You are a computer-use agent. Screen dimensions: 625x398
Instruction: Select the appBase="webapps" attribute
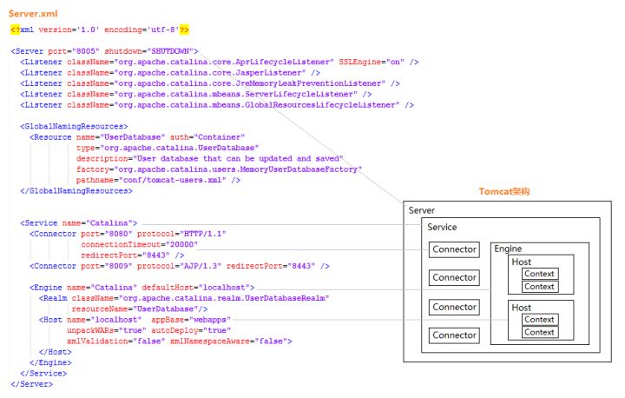191,320
